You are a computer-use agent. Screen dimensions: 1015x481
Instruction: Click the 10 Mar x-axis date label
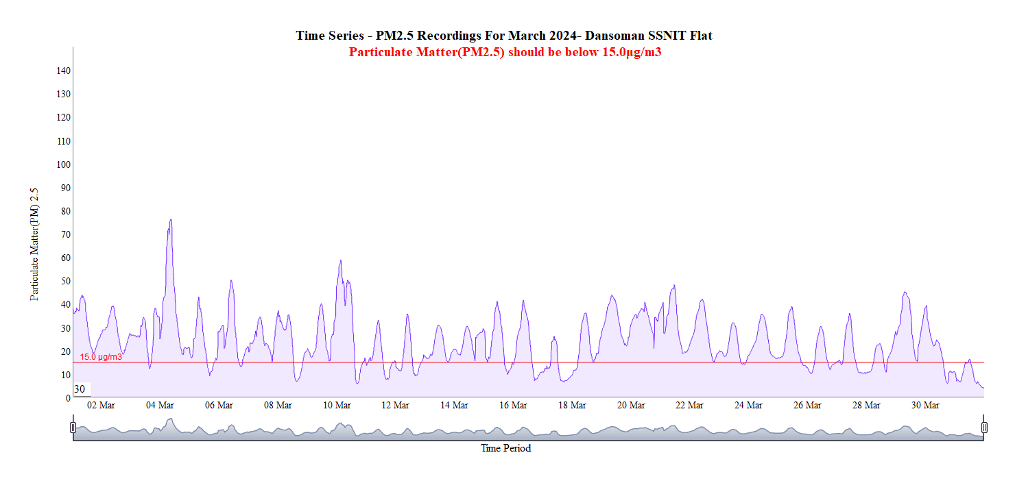tap(337, 406)
